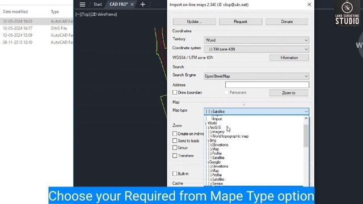This screenshot has height=204, width=363.
Task: Choose World topographic map entry
Action: (230, 136)
